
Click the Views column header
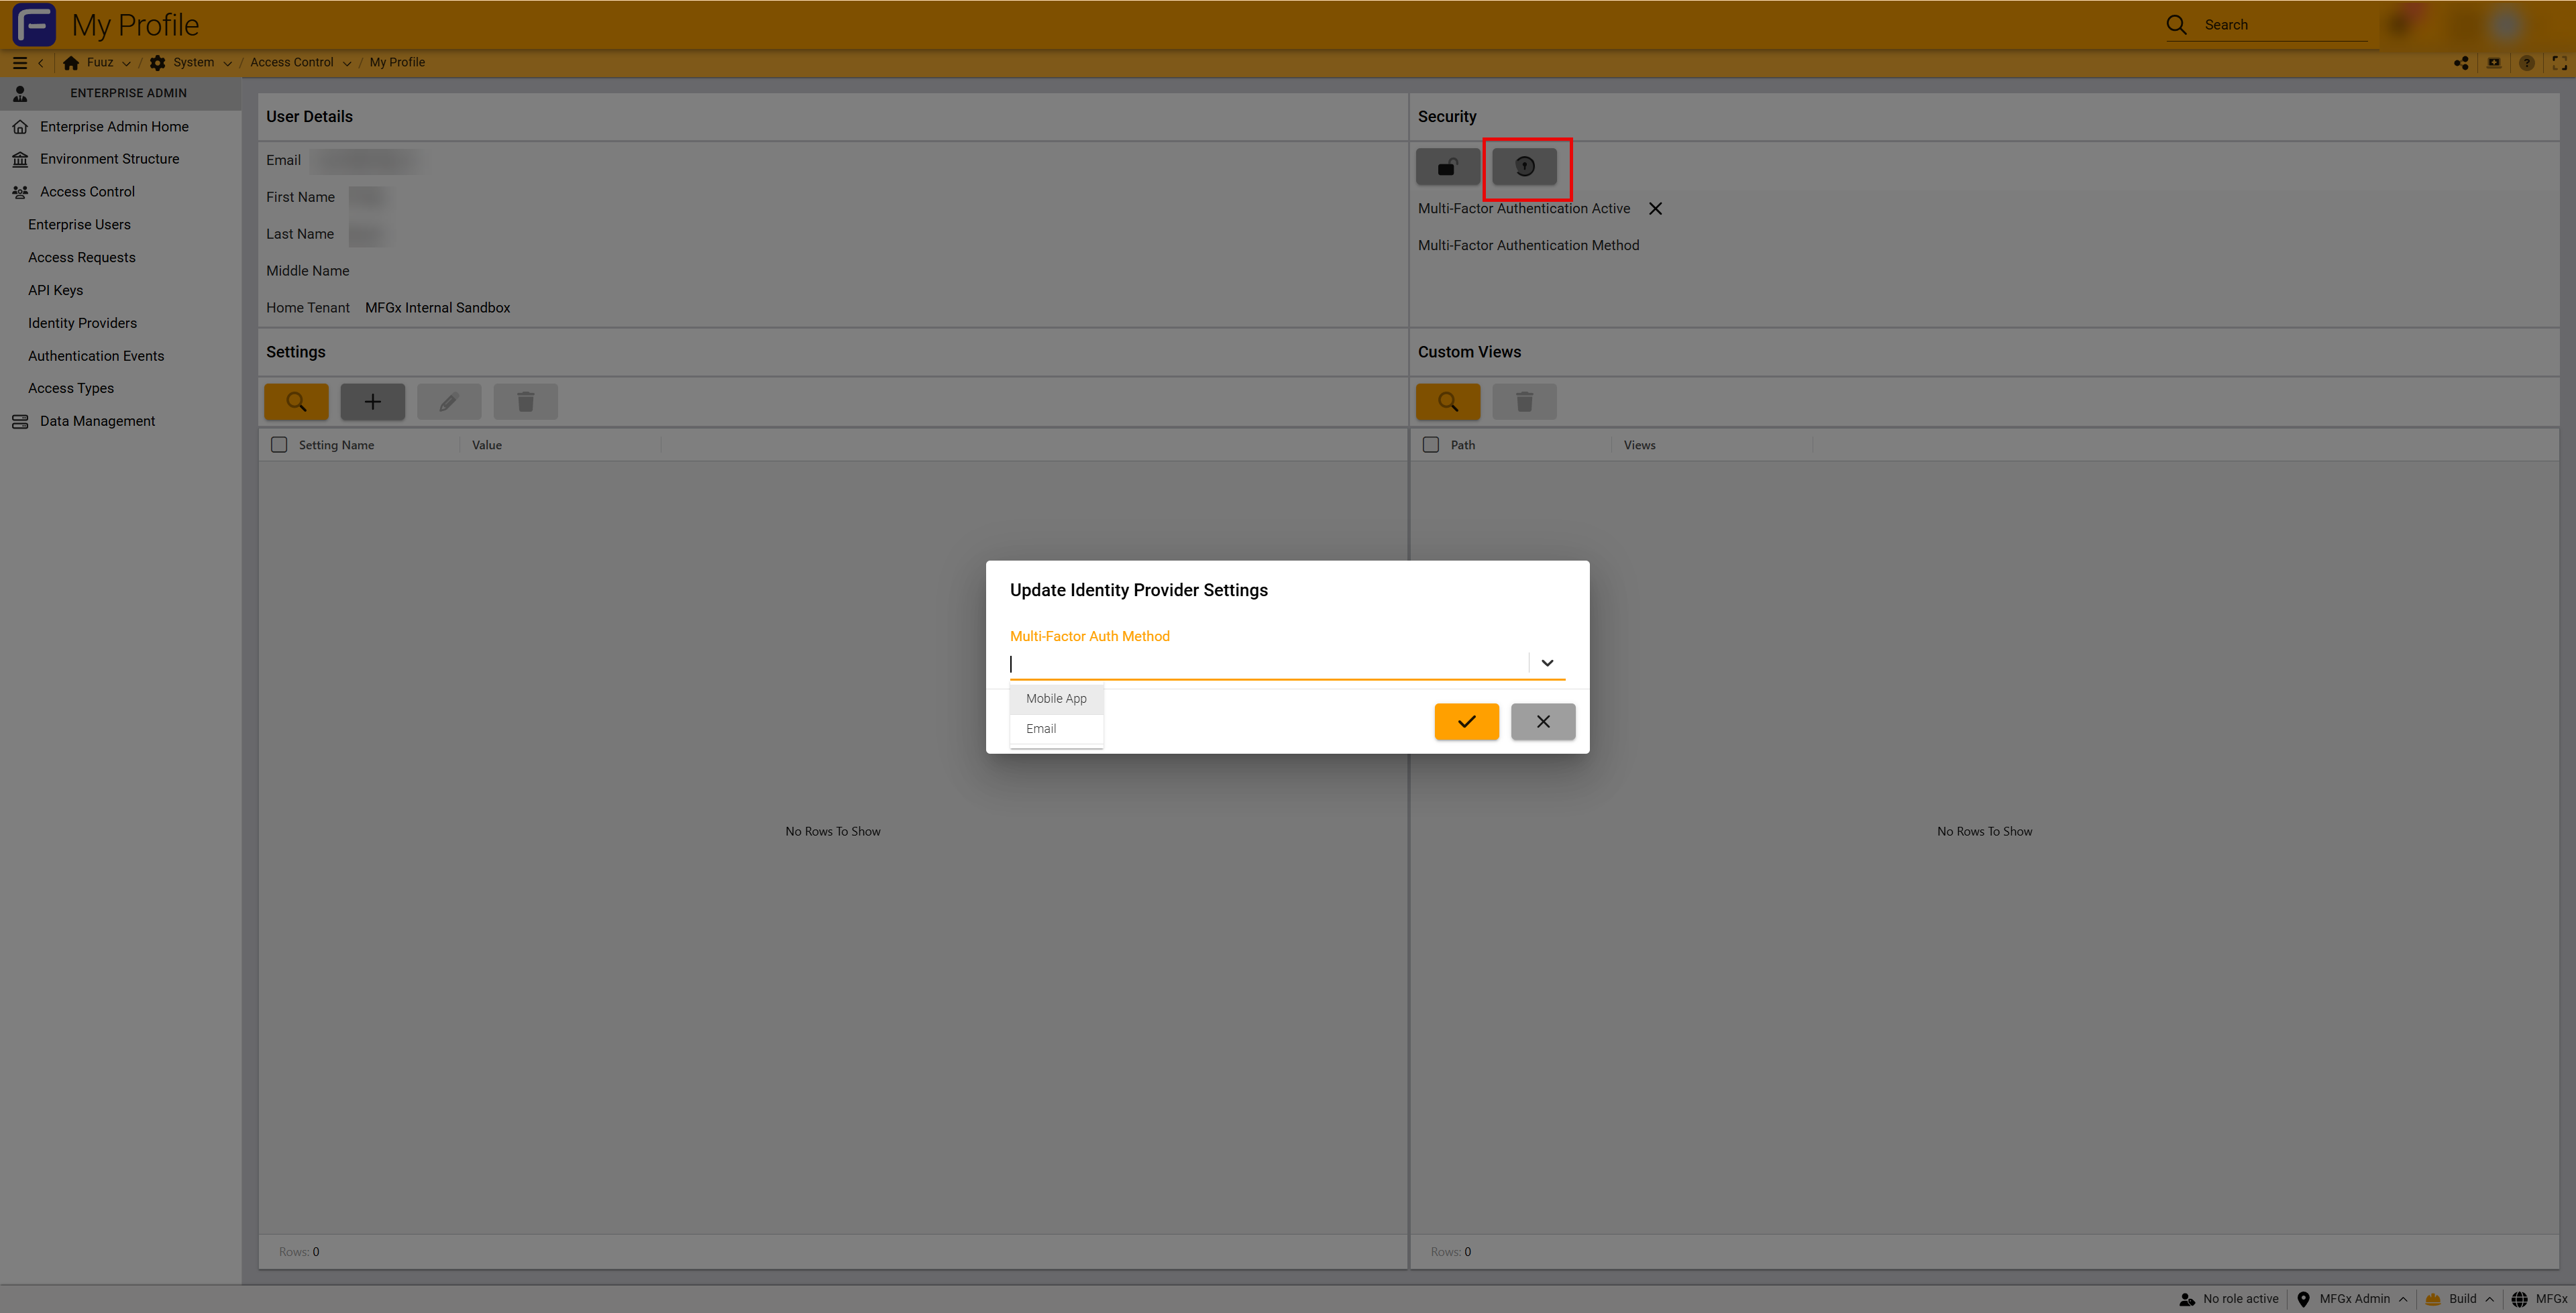click(x=1639, y=445)
